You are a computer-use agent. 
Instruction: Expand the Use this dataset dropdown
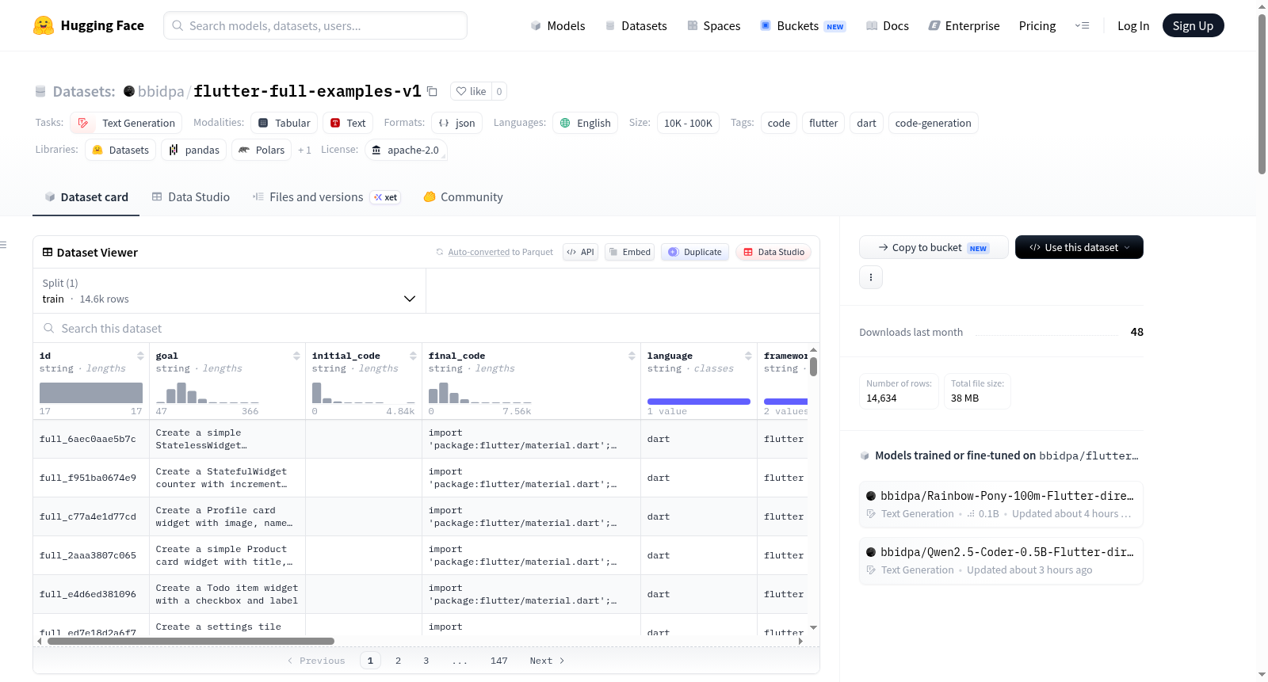1079,247
